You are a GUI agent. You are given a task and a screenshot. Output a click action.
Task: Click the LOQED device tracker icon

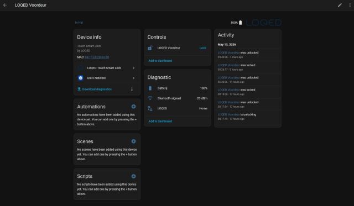pos(150,108)
